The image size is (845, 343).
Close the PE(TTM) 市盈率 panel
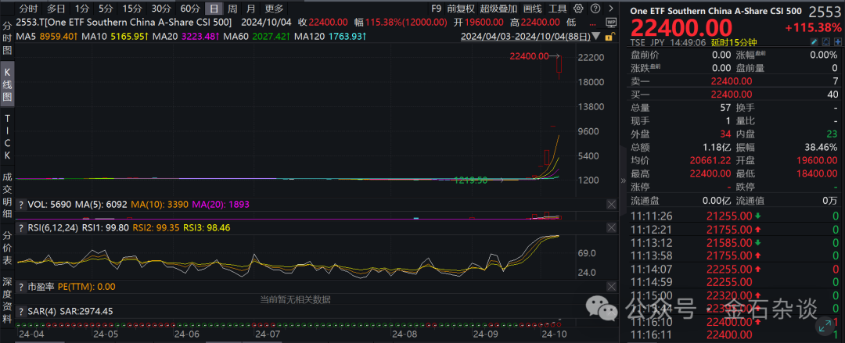point(610,287)
